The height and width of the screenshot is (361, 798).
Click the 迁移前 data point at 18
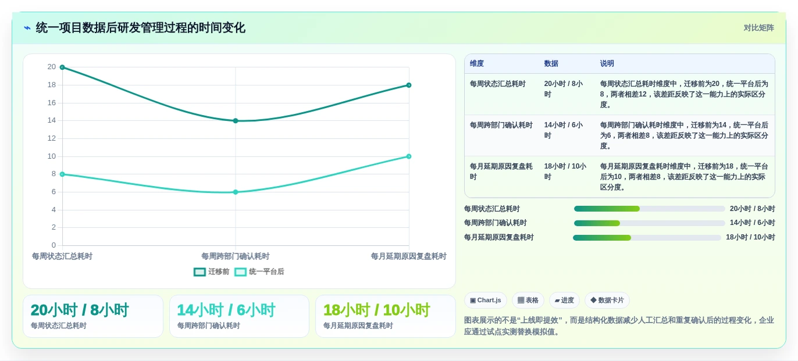409,85
